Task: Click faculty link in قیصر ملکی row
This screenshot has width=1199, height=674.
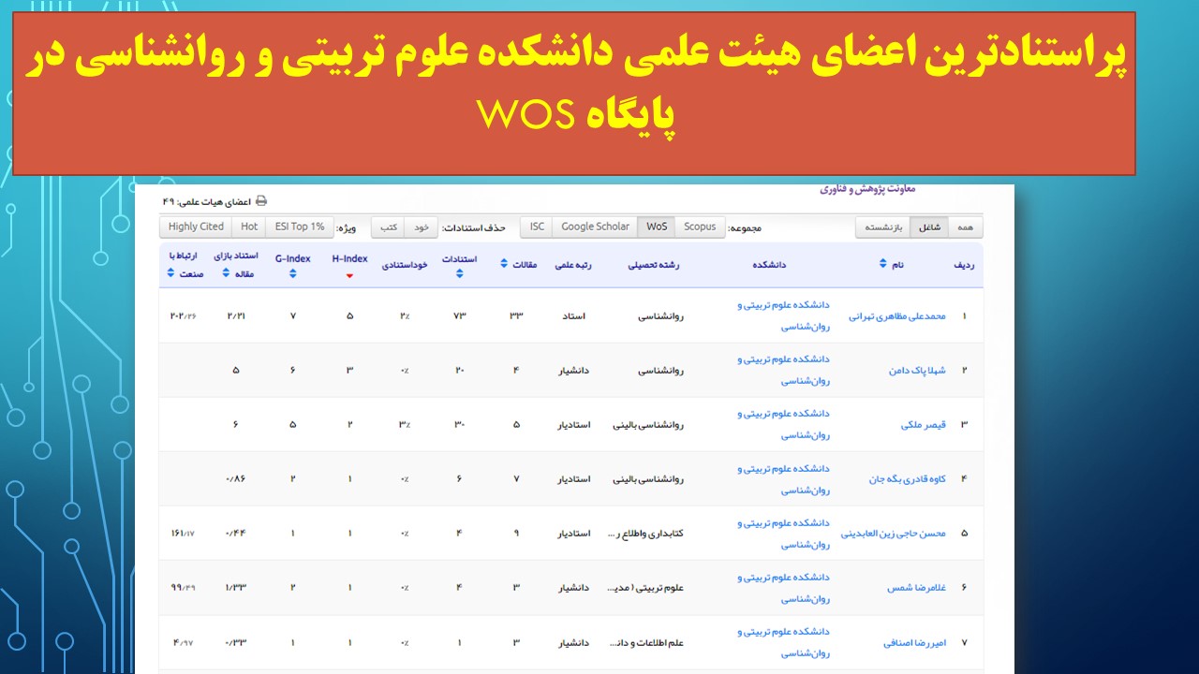Action: [x=783, y=424]
